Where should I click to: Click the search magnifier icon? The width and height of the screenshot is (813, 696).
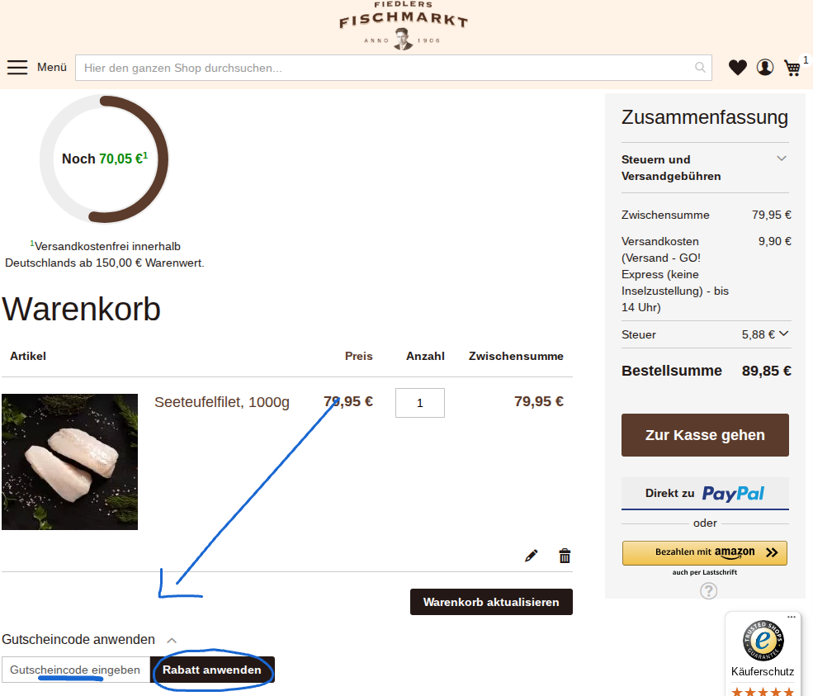[700, 68]
